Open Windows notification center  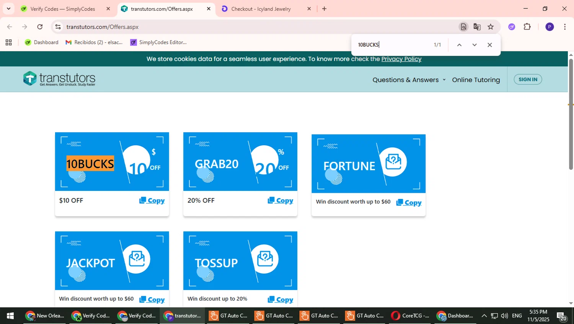click(x=562, y=316)
